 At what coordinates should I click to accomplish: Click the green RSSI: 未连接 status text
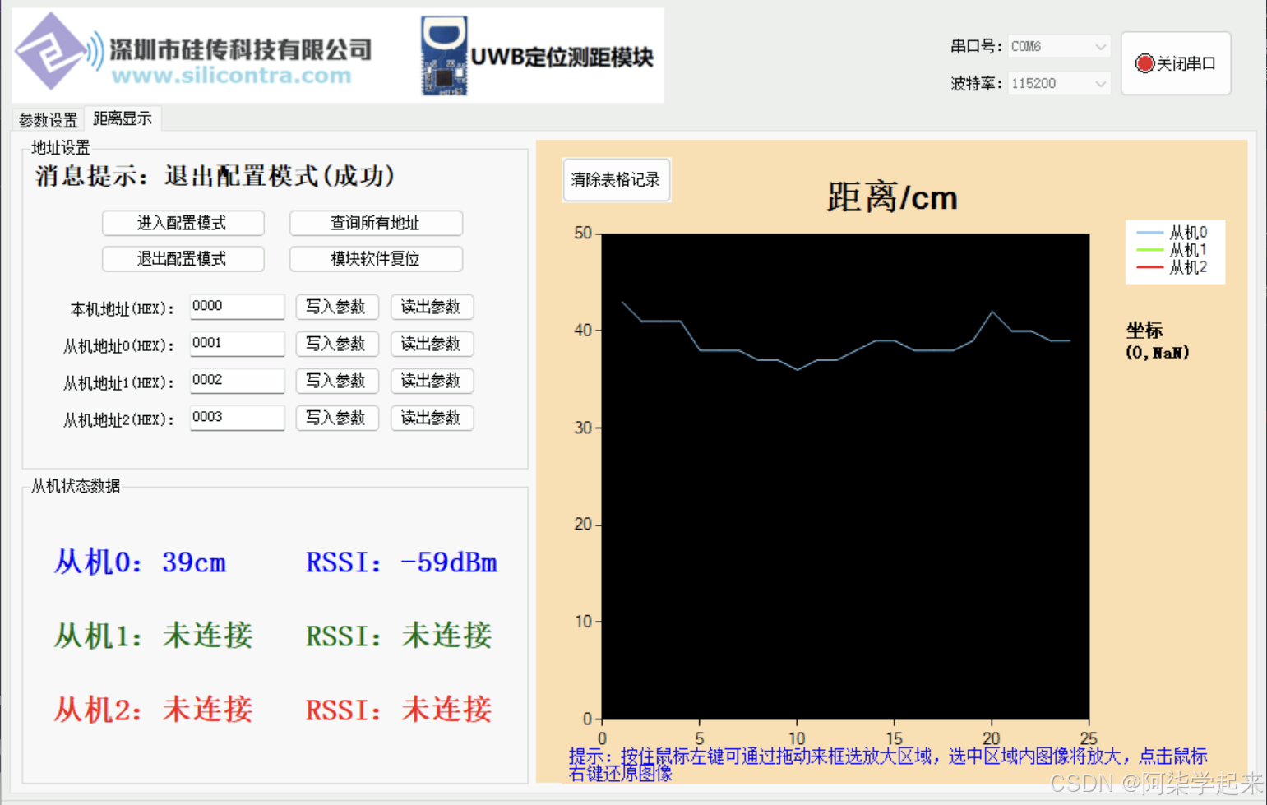click(399, 636)
